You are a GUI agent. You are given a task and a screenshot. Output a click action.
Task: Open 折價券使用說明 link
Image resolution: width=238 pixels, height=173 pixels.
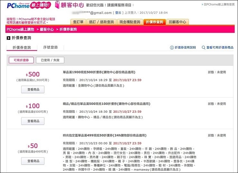(x=185, y=48)
